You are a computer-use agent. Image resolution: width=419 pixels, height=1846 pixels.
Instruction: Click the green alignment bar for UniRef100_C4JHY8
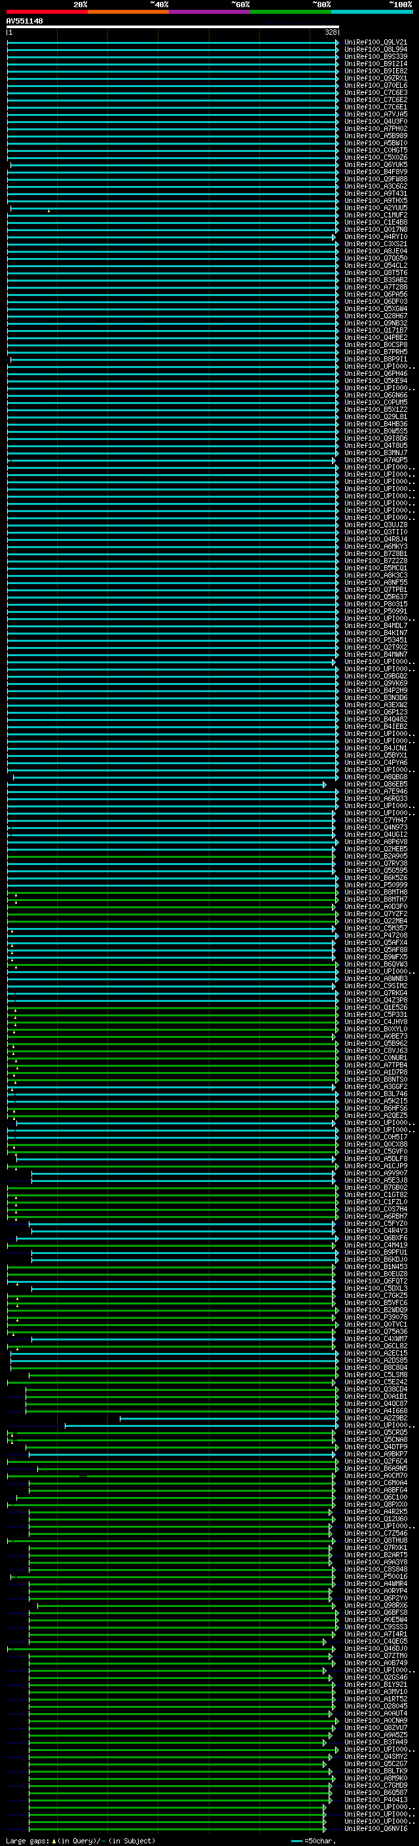point(173,1023)
